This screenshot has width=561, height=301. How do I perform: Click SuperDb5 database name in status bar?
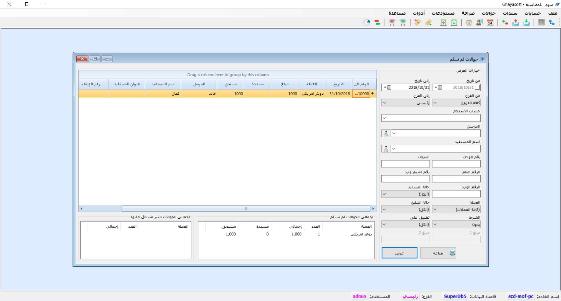pyautogui.click(x=455, y=296)
